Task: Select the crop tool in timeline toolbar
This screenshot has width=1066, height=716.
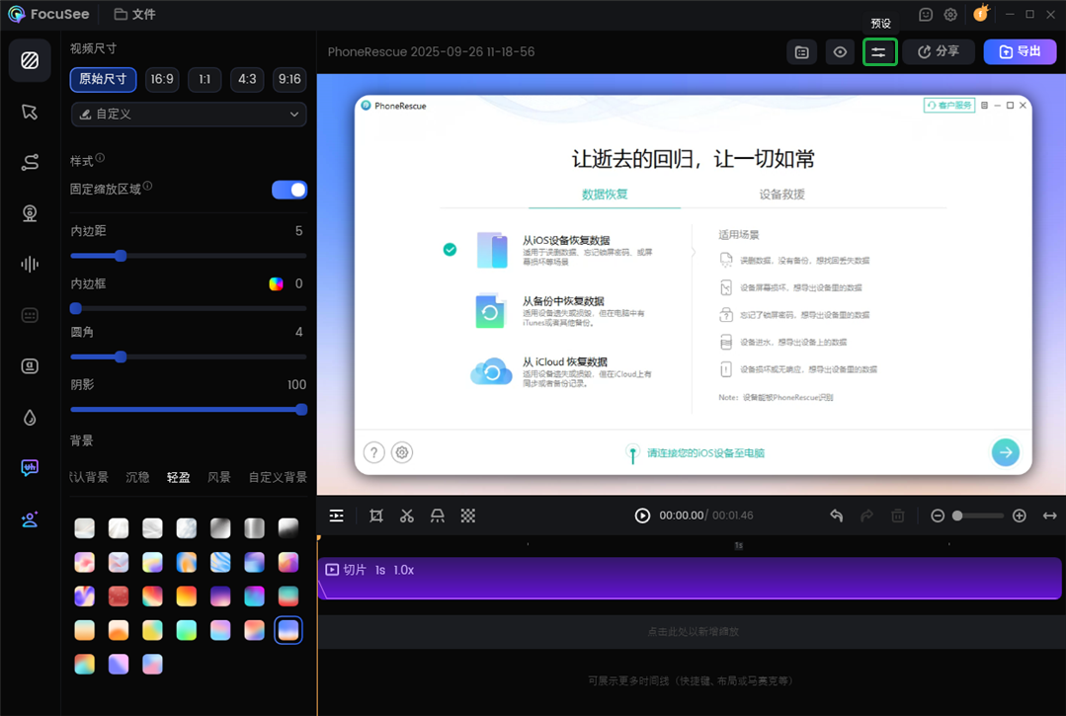Action: tap(376, 516)
